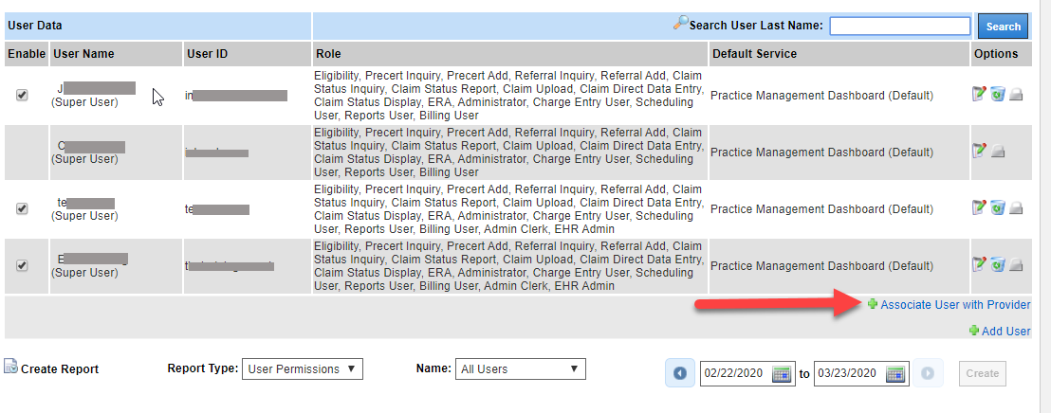Viewport: 1051px width, 413px height.
Task: Open calendar picker for end date
Action: 895,373
